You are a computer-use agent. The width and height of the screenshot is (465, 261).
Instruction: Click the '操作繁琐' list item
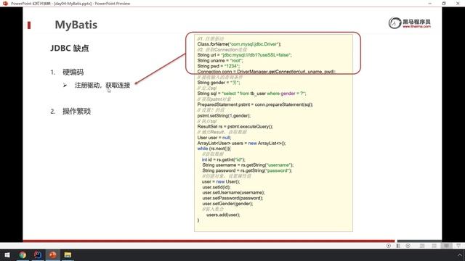point(76,111)
